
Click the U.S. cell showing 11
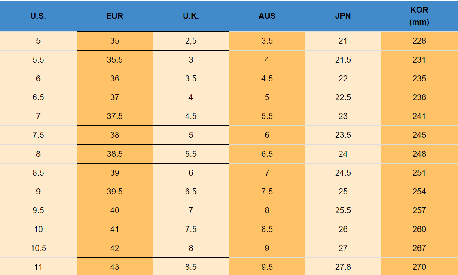tap(38, 267)
